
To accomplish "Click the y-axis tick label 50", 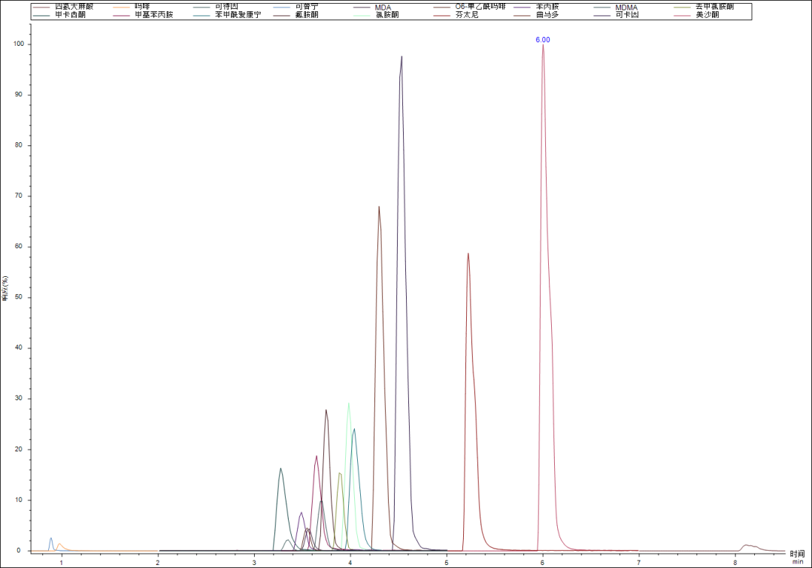I will pos(19,297).
